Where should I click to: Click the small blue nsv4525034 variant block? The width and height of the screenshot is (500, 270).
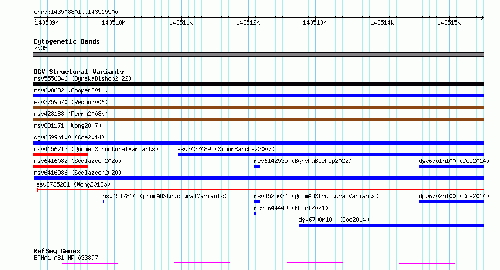coord(257,202)
